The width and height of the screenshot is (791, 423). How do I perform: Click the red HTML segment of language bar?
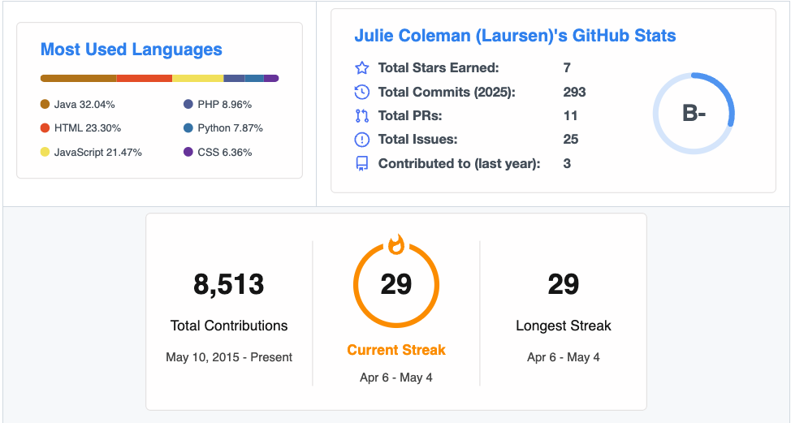coord(145,78)
